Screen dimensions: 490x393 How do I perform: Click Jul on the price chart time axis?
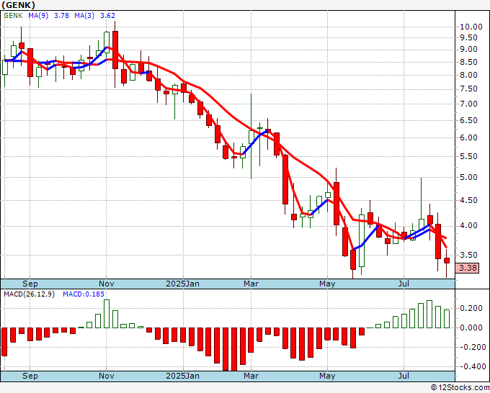click(404, 284)
